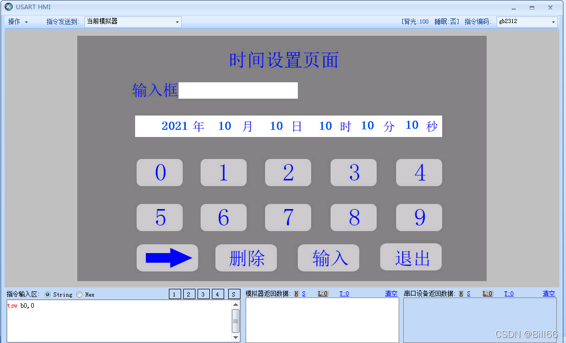Tap keypad digit 7

(x=288, y=217)
